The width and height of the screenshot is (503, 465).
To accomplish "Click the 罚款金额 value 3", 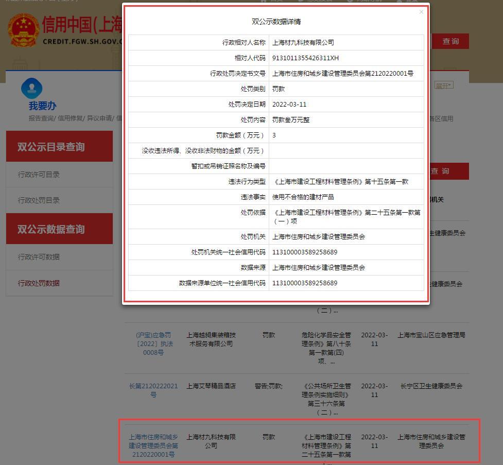I will [x=274, y=135].
